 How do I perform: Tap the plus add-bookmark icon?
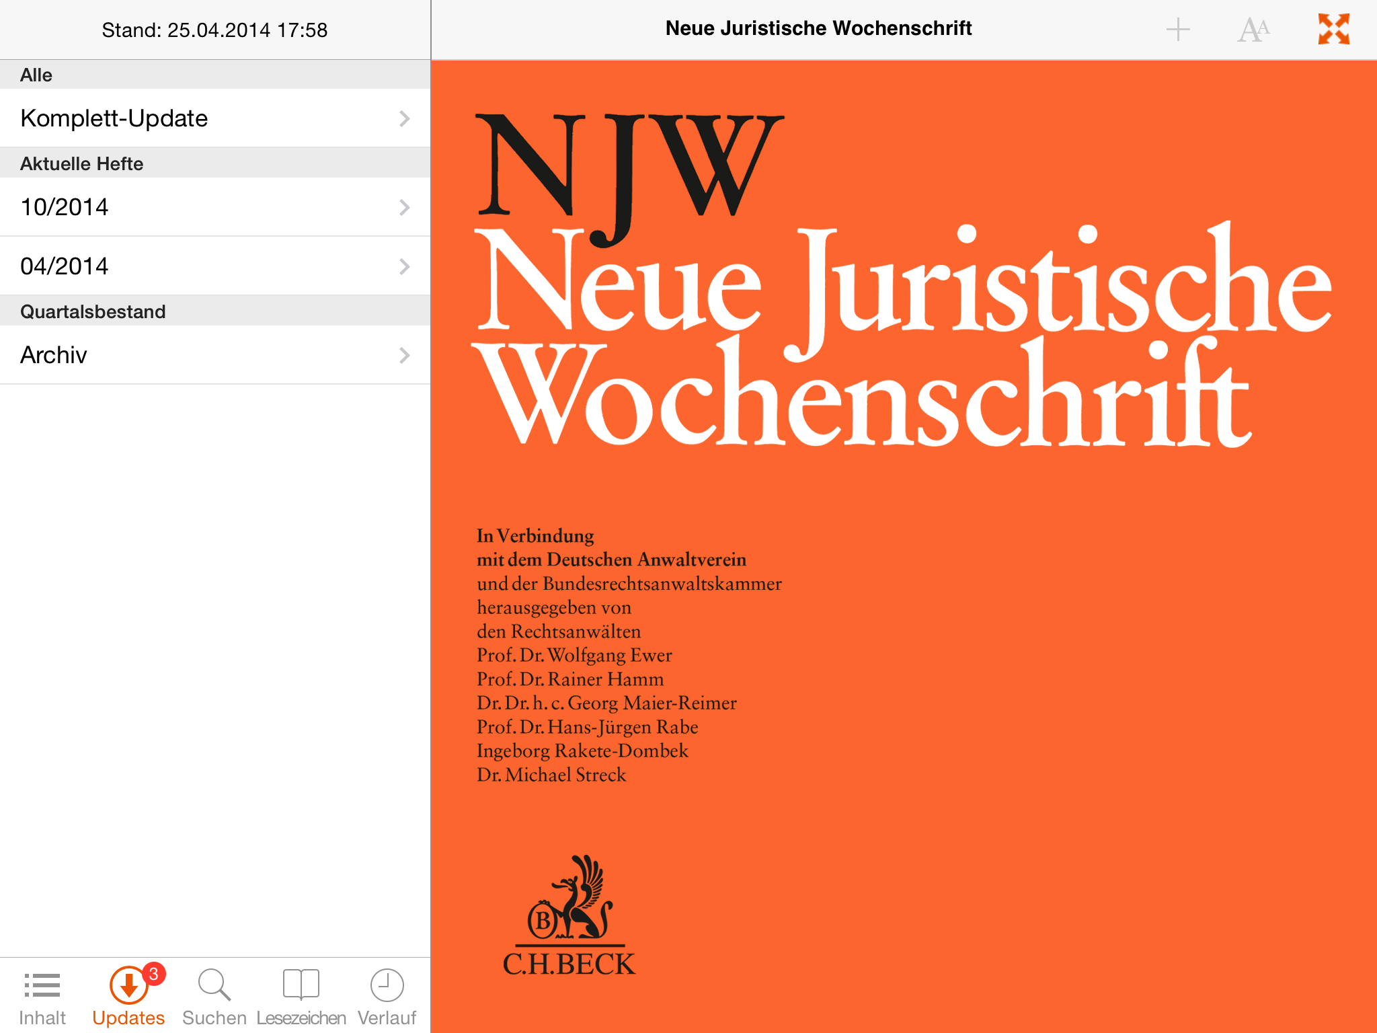click(x=1178, y=30)
